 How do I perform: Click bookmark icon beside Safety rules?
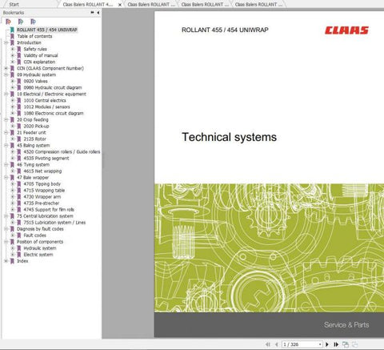19,49
